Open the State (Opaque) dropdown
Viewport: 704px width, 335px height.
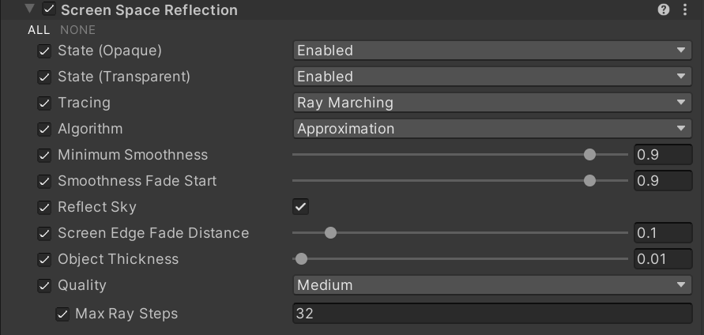click(x=491, y=51)
